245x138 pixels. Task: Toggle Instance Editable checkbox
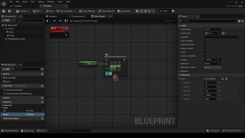pyautogui.click(x=205, y=41)
